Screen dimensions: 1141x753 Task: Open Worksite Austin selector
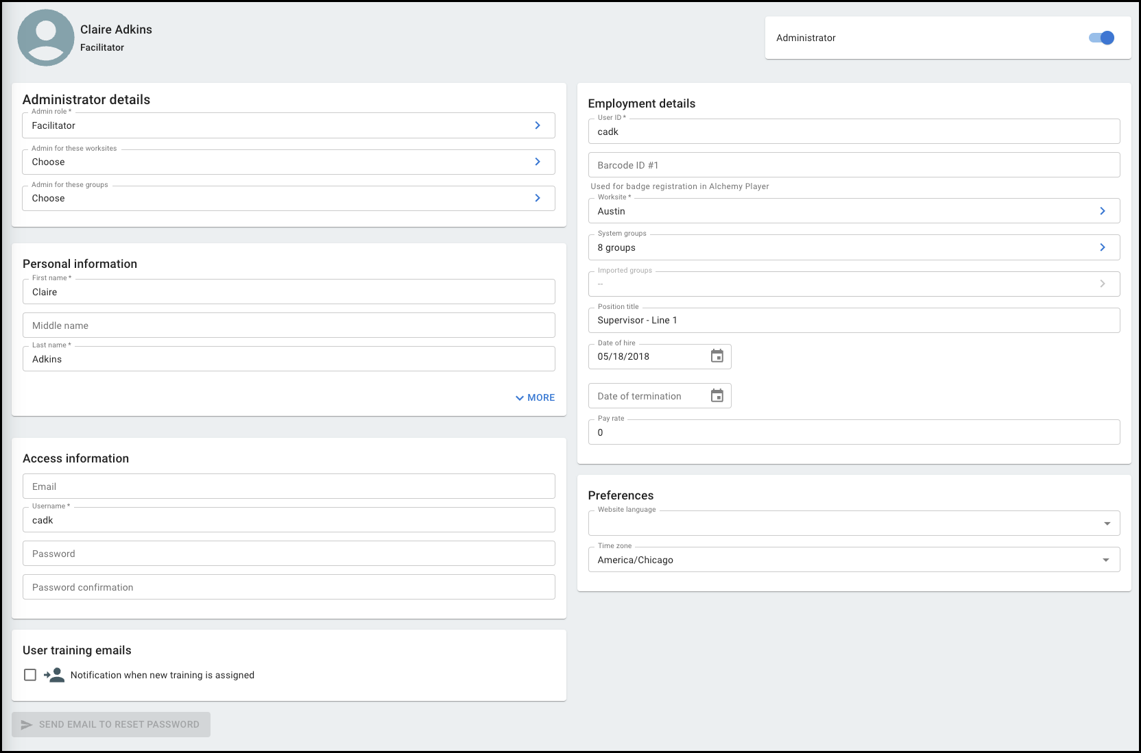click(x=854, y=211)
